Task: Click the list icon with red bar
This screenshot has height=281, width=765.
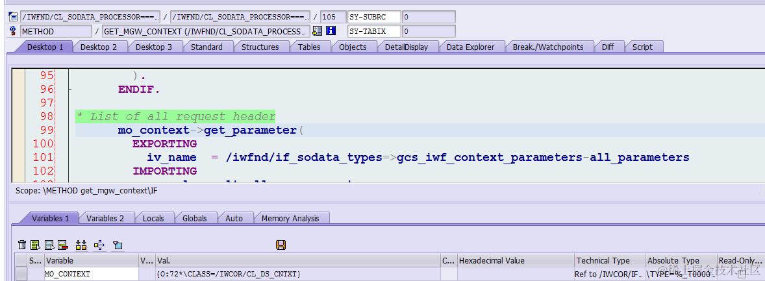Action: click(x=62, y=245)
